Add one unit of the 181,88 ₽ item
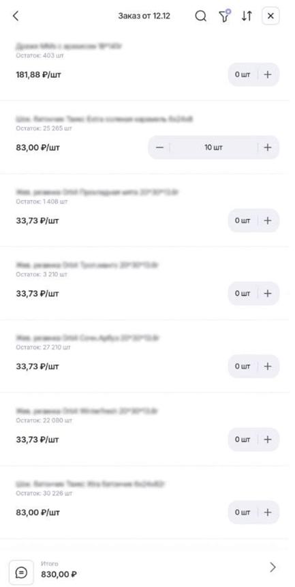The image size is (295, 587). pos(267,74)
